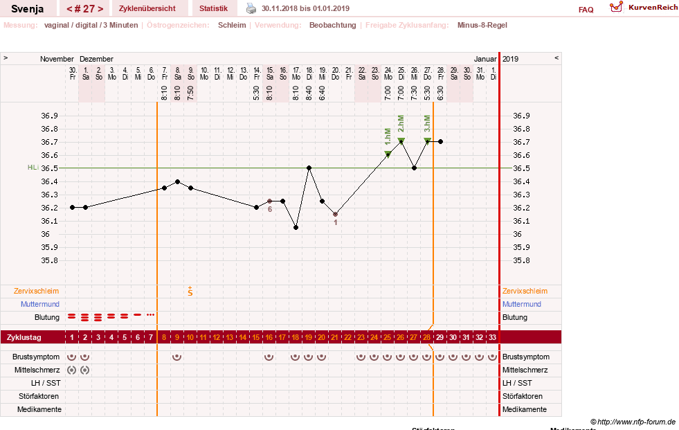This screenshot has height=430, width=679.
Task: Open the KurvenReich logo link
Action: pyautogui.click(x=644, y=8)
